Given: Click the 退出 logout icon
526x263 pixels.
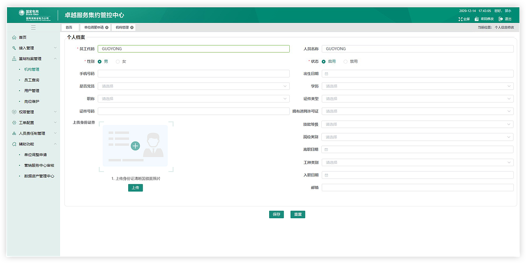Looking at the screenshot, I should click(501, 19).
